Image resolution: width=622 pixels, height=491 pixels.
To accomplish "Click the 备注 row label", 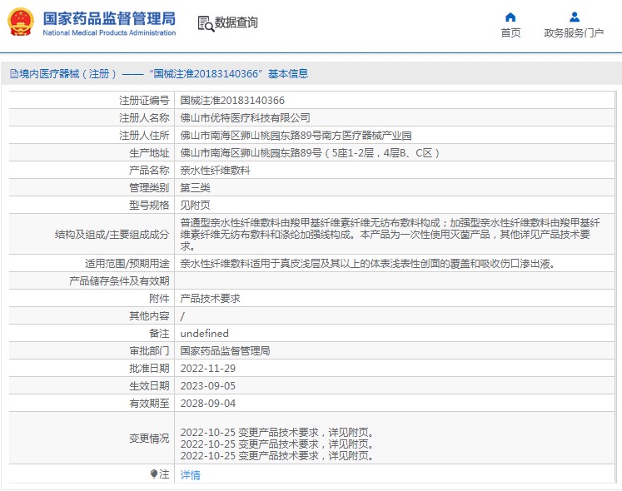I will 160,333.
